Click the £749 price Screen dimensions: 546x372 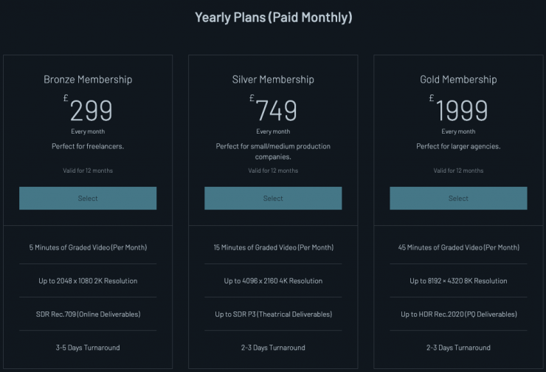point(275,110)
